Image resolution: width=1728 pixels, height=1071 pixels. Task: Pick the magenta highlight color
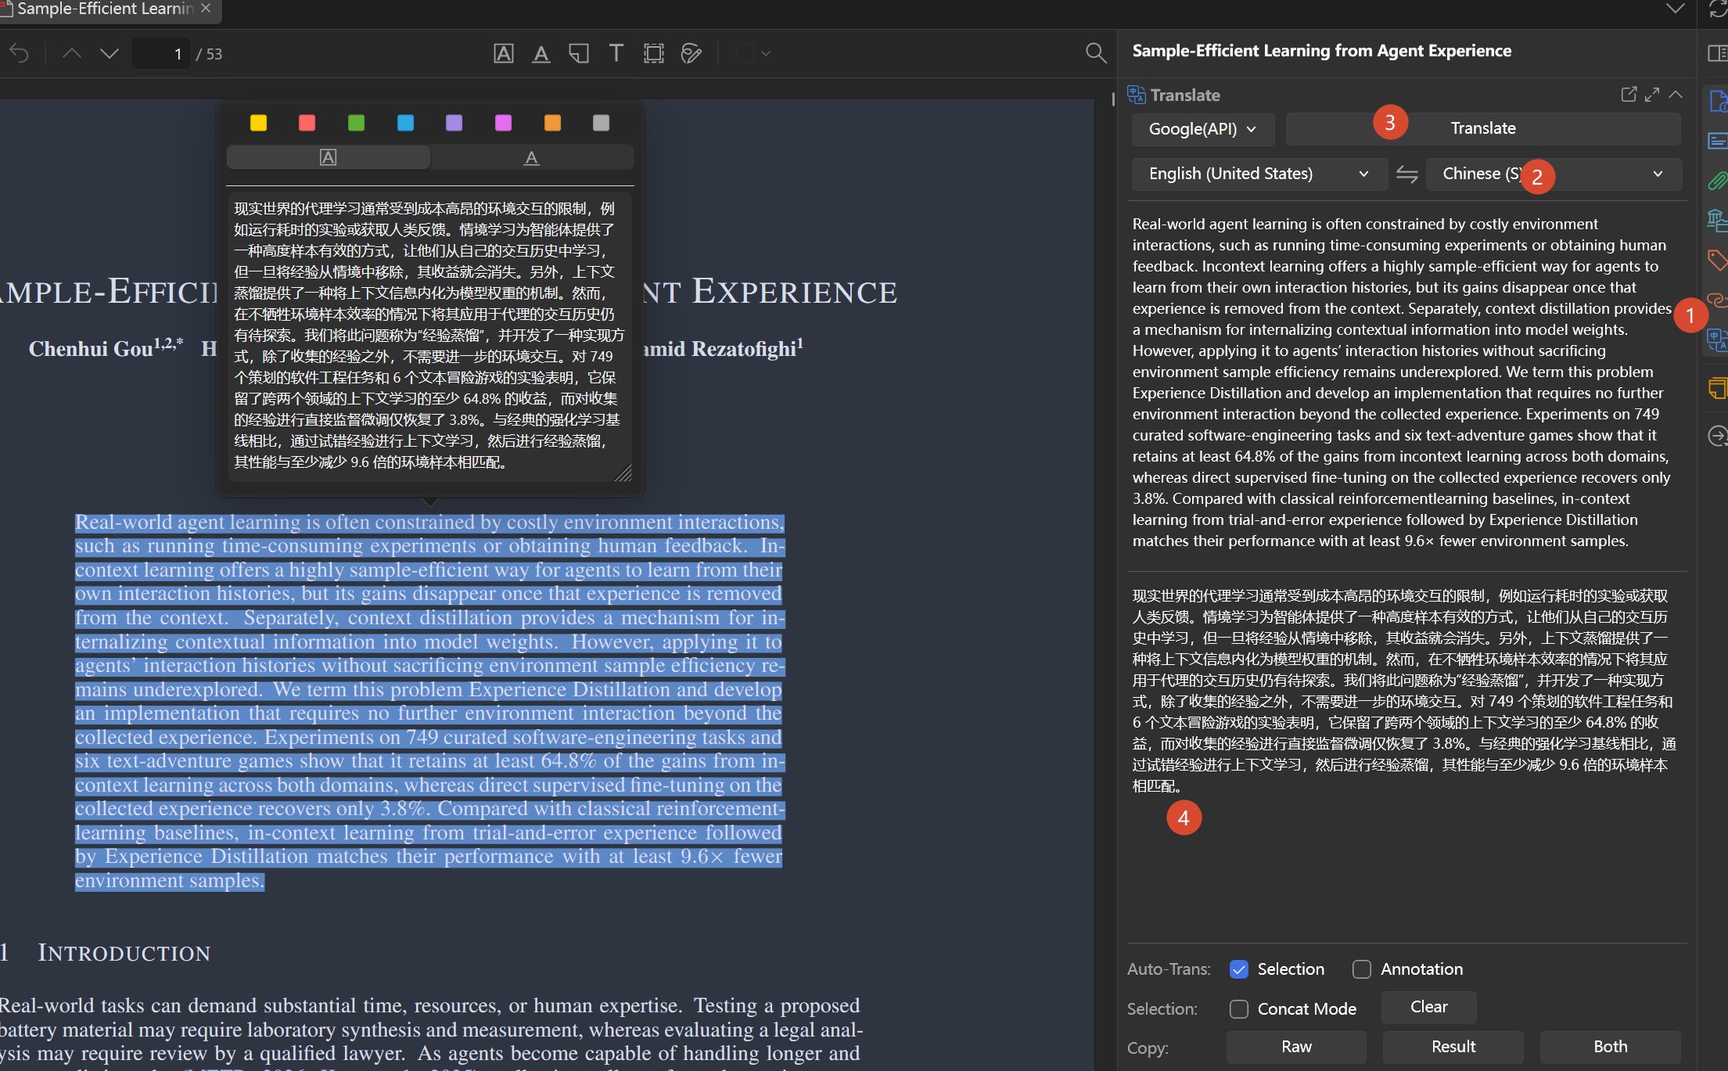point(504,123)
